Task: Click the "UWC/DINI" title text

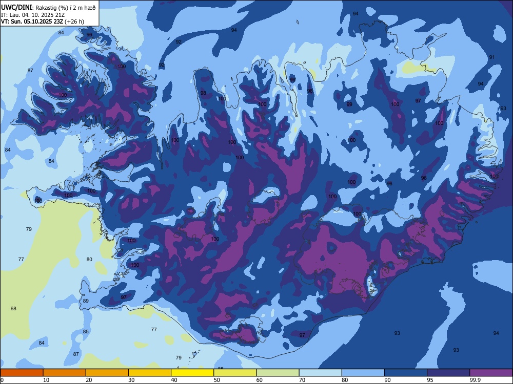Action: coord(16,8)
